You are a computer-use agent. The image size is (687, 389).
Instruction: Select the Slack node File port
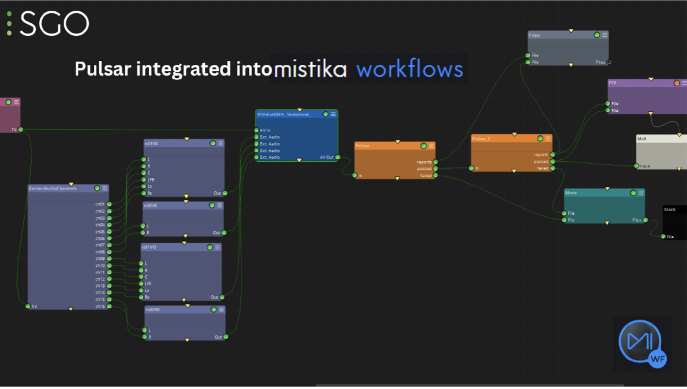[663, 237]
